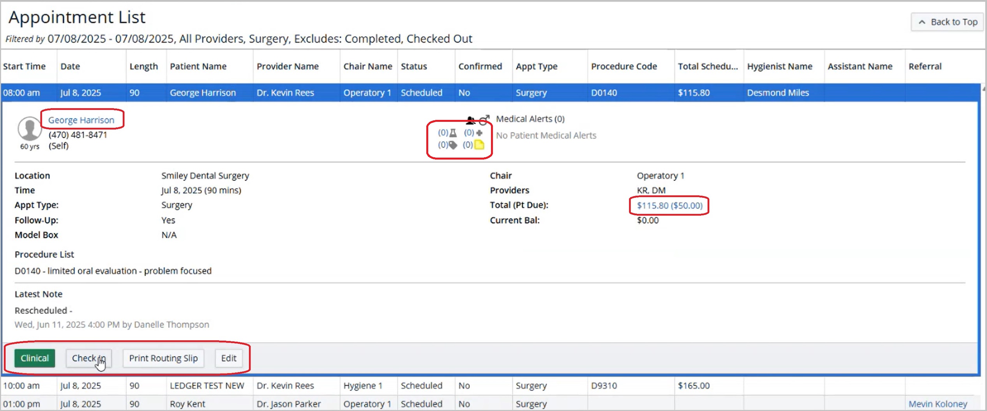987x411 pixels.
Task: Click the gray tag icon
Action: [x=452, y=145]
